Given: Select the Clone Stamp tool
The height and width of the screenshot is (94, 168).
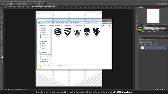Looking at the screenshot, I should click(2, 27).
